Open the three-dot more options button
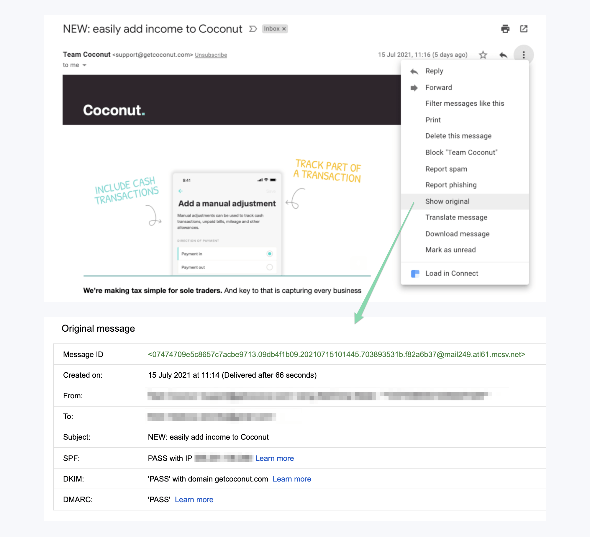 coord(524,55)
